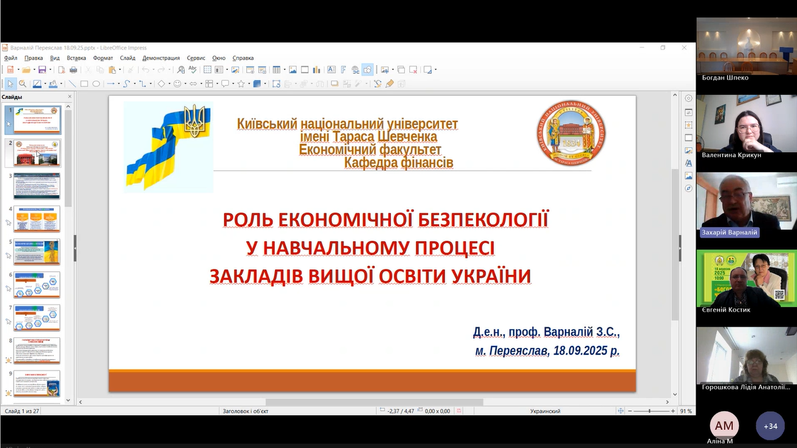Click the Save document icon
Viewport: 797px width, 448px height.
(41, 70)
